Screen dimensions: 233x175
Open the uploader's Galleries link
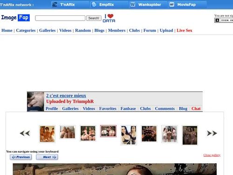(70, 109)
